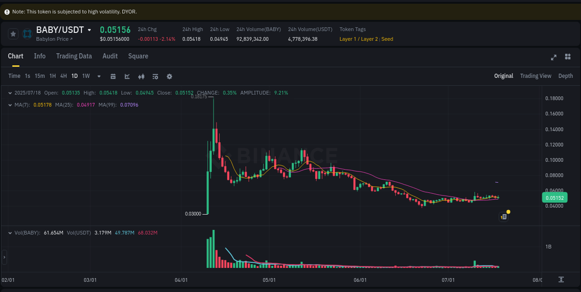This screenshot has height=292, width=581.
Task: Open the date range calendar picker
Action: [x=113, y=76]
